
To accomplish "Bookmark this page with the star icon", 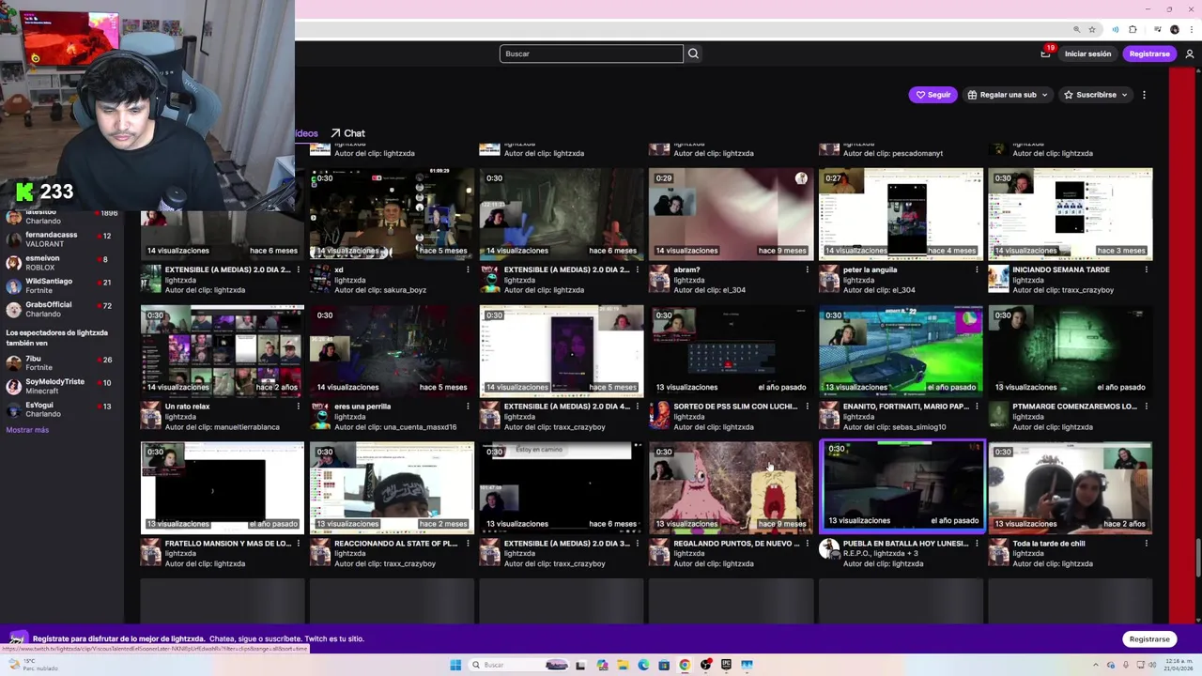I will click(x=1091, y=29).
